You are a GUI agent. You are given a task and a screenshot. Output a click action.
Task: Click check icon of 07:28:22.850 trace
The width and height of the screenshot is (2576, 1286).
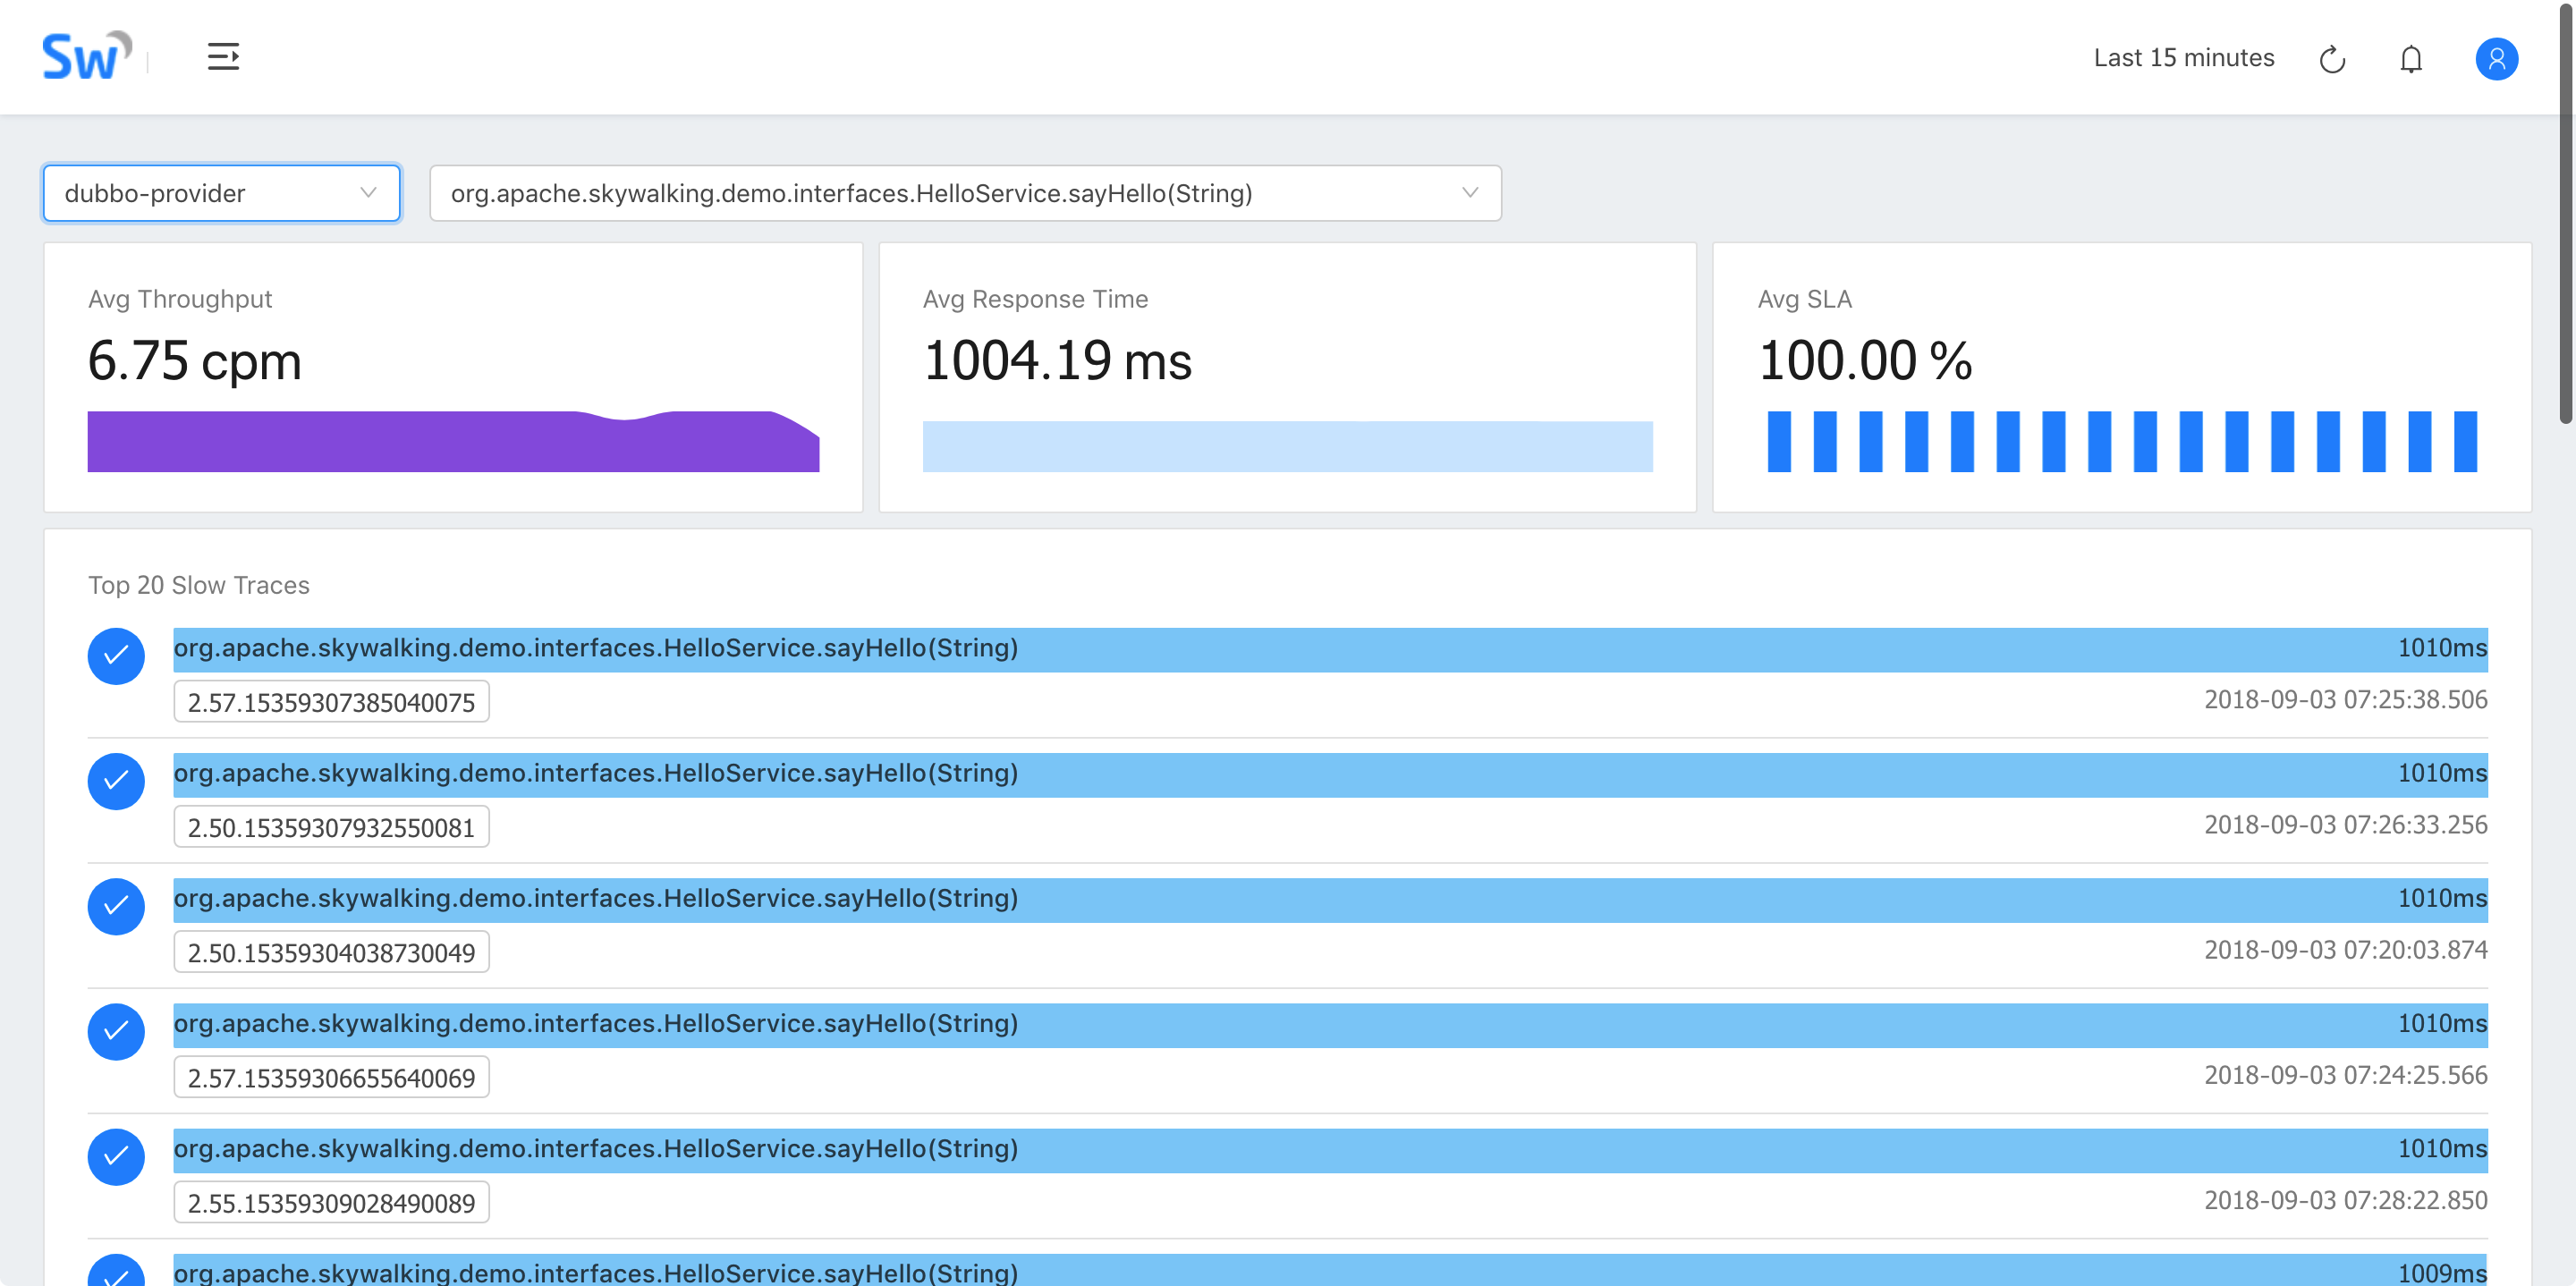click(x=116, y=1156)
